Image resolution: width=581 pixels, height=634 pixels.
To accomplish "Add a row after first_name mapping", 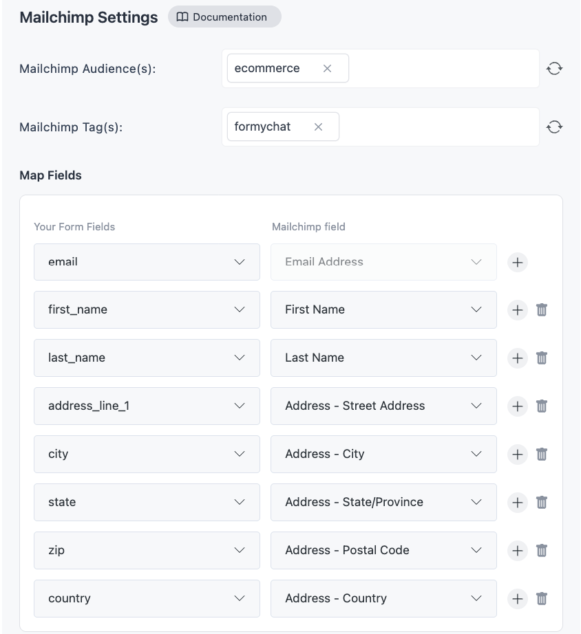I will [x=518, y=310].
